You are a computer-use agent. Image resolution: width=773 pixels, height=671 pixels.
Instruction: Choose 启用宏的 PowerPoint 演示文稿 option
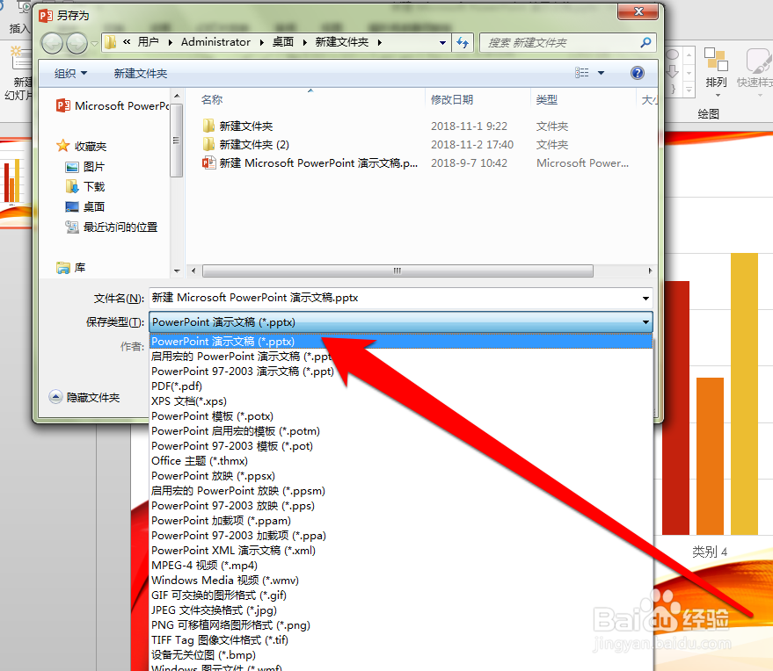(401, 357)
